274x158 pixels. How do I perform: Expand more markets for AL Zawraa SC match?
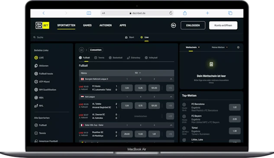(170, 116)
